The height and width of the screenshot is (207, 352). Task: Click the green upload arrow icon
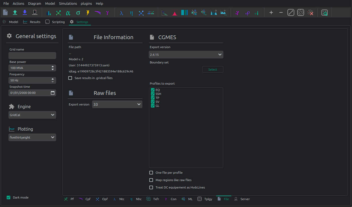(x=15, y=12)
